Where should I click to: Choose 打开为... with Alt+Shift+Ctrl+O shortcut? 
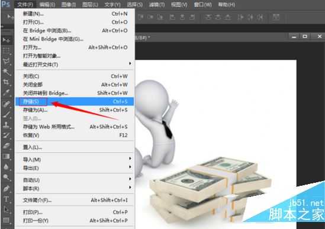[75, 47]
